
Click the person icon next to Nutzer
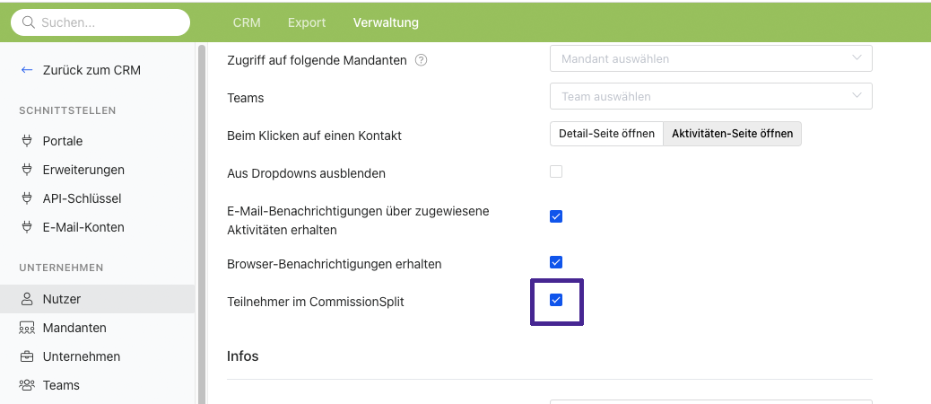pyautogui.click(x=27, y=299)
